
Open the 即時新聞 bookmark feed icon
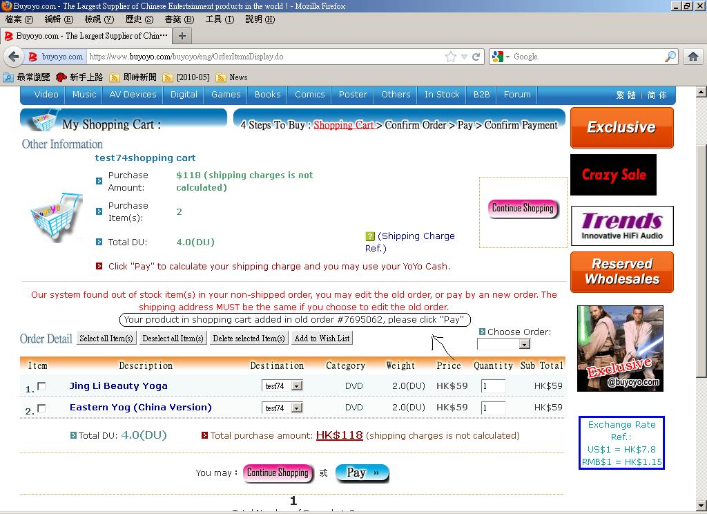coord(115,77)
